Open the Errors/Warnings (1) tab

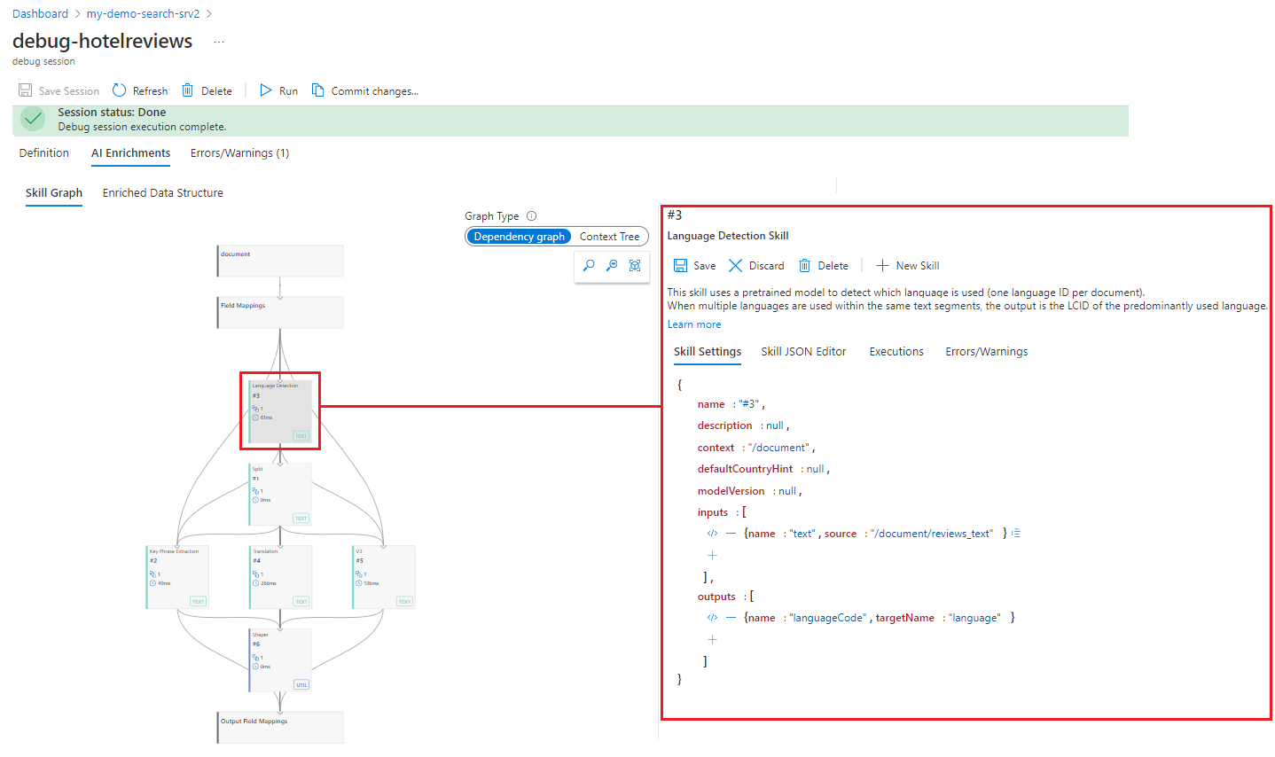[x=239, y=153]
